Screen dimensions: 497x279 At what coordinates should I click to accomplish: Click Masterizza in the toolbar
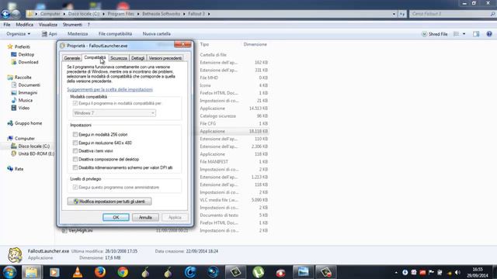tap(78, 34)
